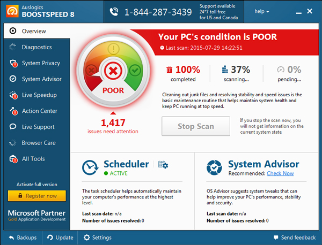
Task: Click the Send feedback chat icon
Action: click(x=276, y=238)
